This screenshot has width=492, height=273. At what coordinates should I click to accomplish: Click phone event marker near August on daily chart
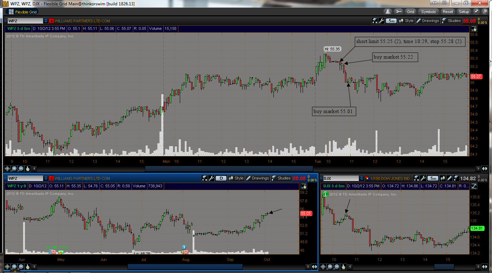pyautogui.click(x=185, y=252)
